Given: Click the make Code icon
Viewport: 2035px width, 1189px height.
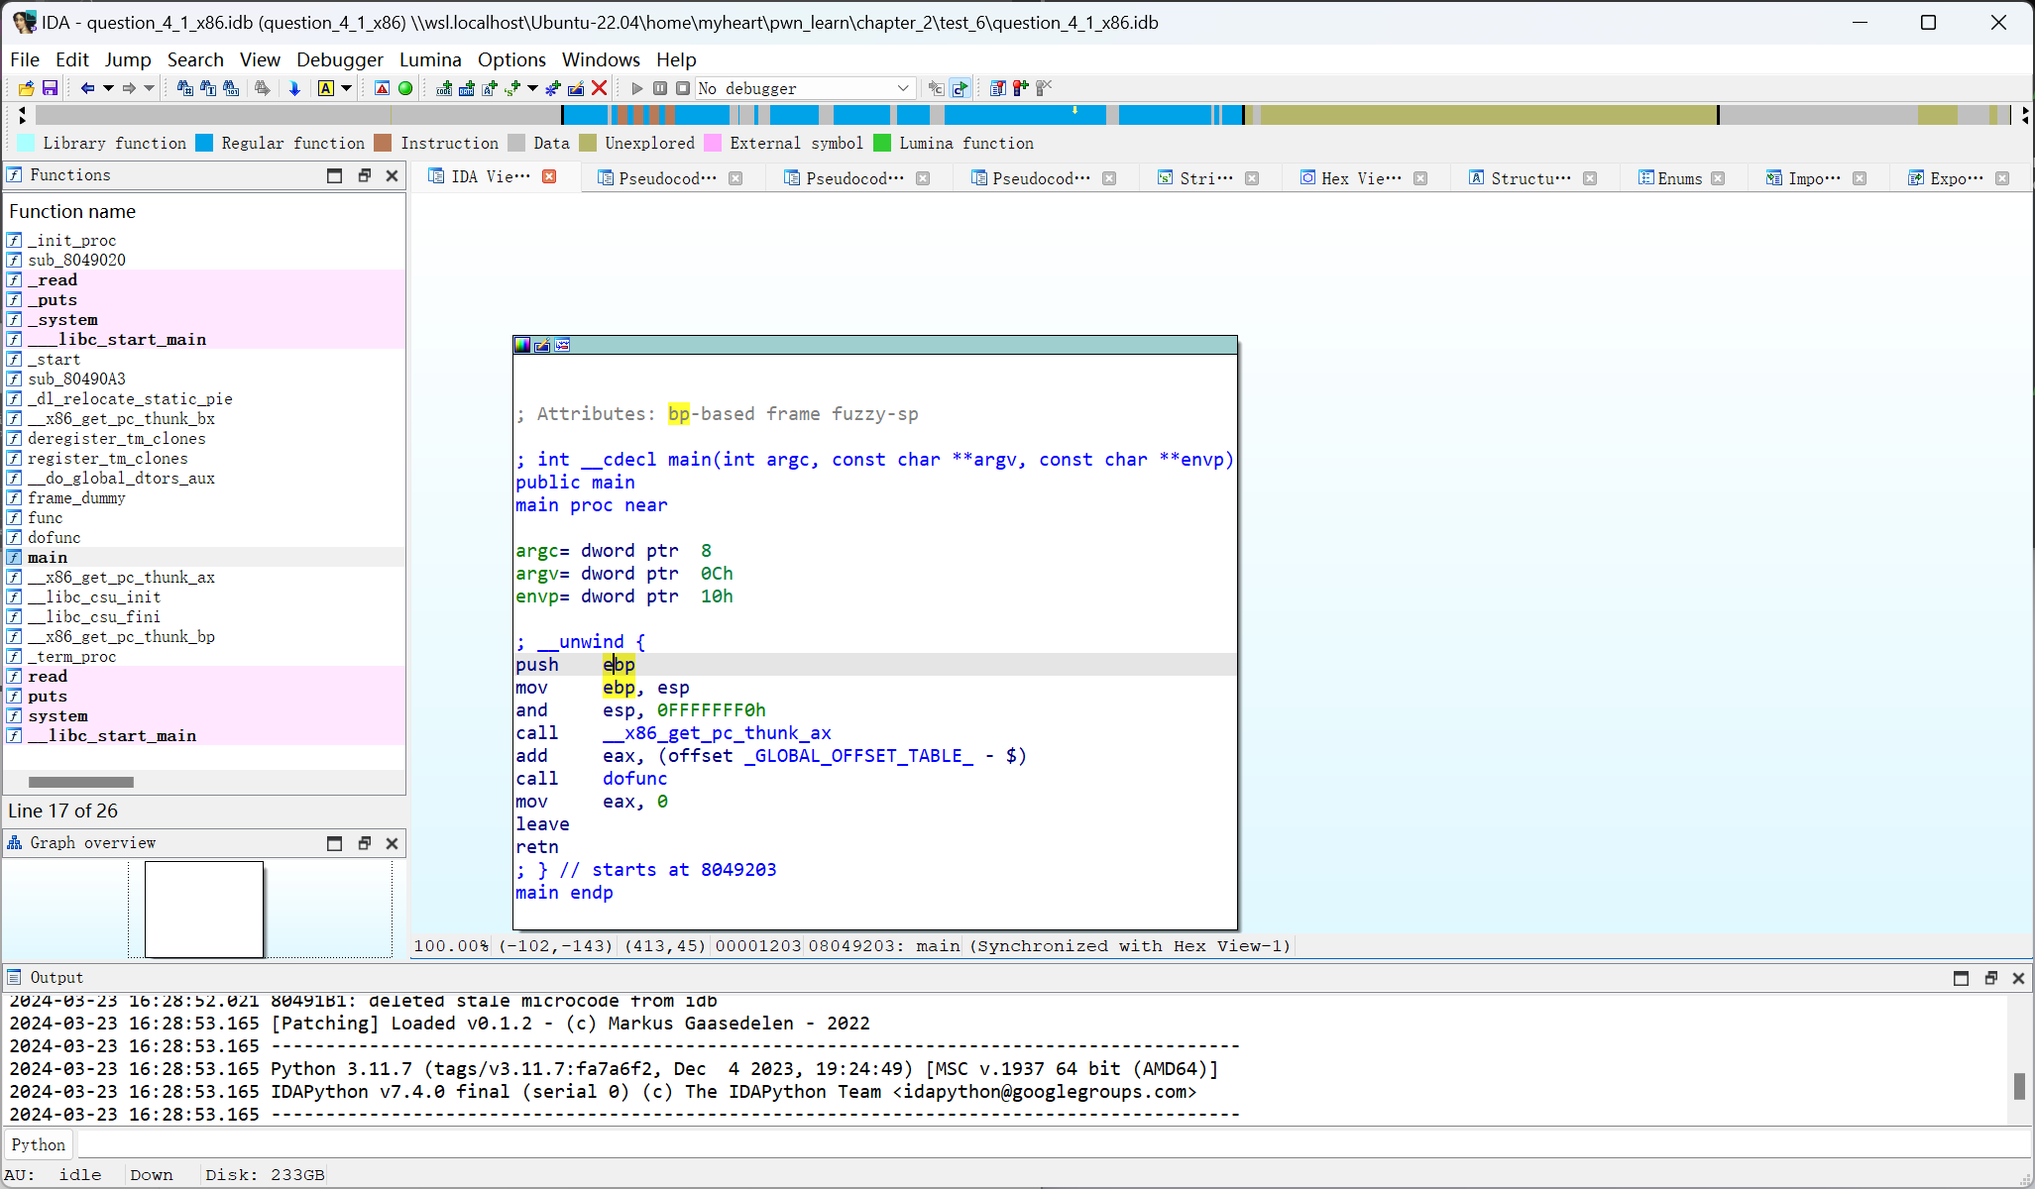Looking at the screenshot, I should point(444,88).
